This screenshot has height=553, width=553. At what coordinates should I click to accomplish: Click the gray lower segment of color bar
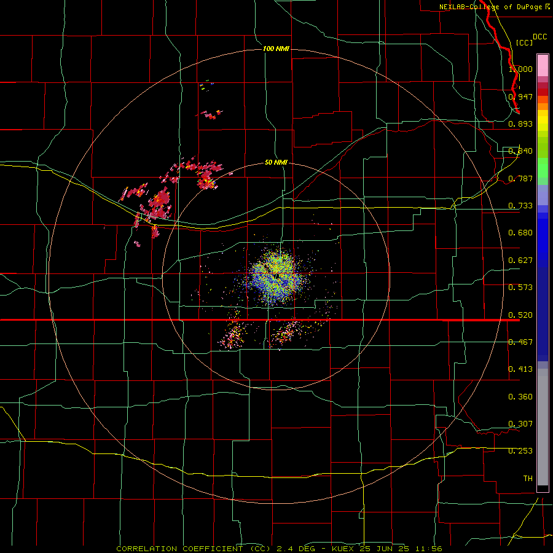[543, 427]
